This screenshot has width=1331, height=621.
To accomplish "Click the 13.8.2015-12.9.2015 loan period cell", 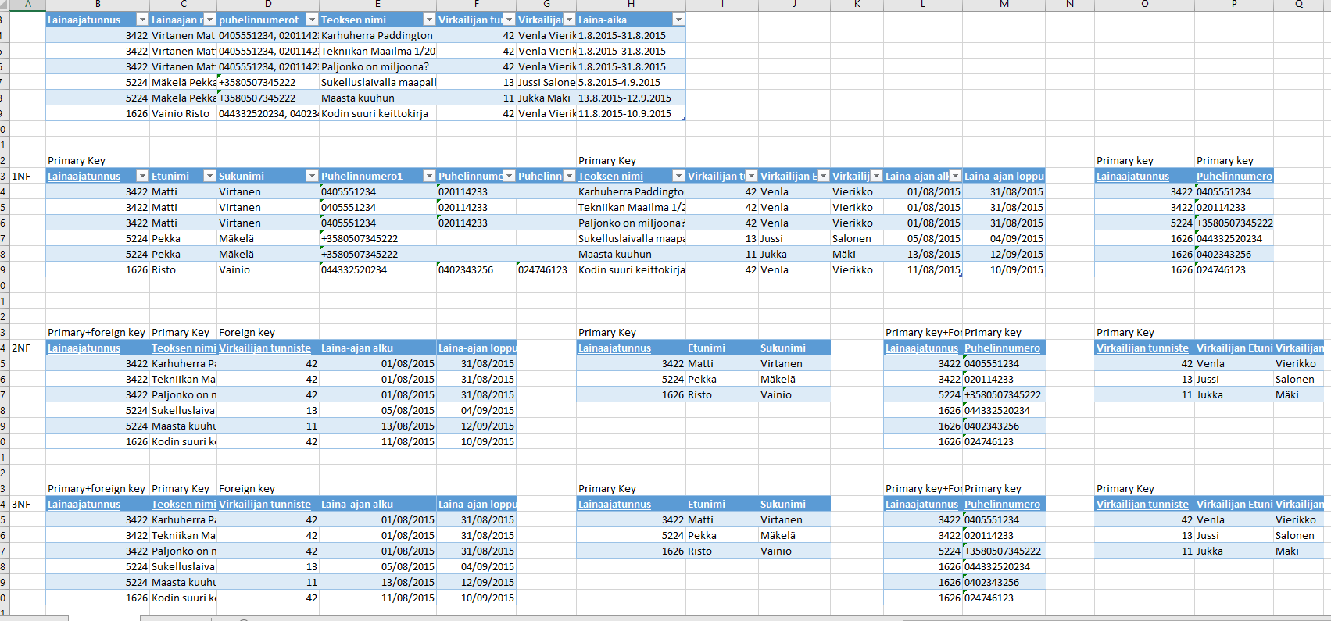I will pyautogui.click(x=630, y=98).
